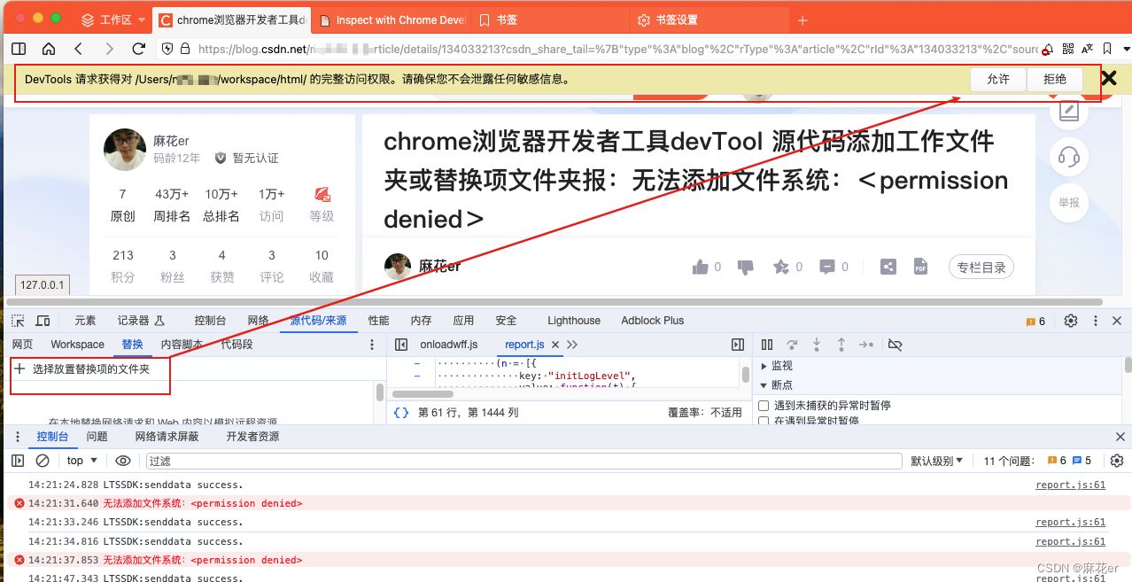Open the DevTools three-dot customize menu

[1096, 321]
